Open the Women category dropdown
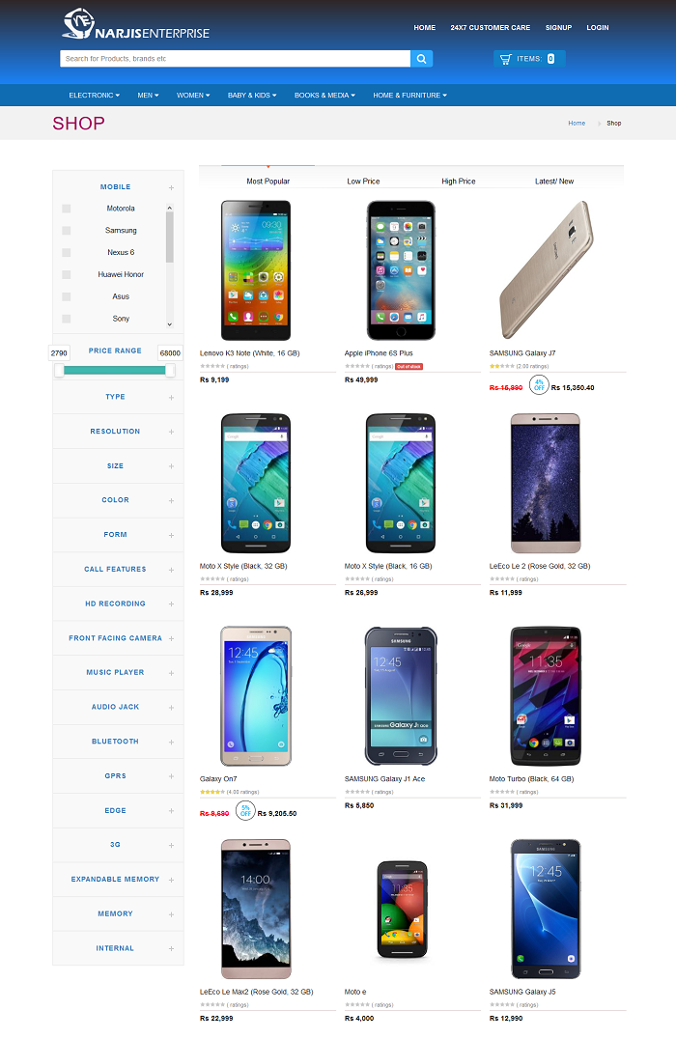 point(193,96)
